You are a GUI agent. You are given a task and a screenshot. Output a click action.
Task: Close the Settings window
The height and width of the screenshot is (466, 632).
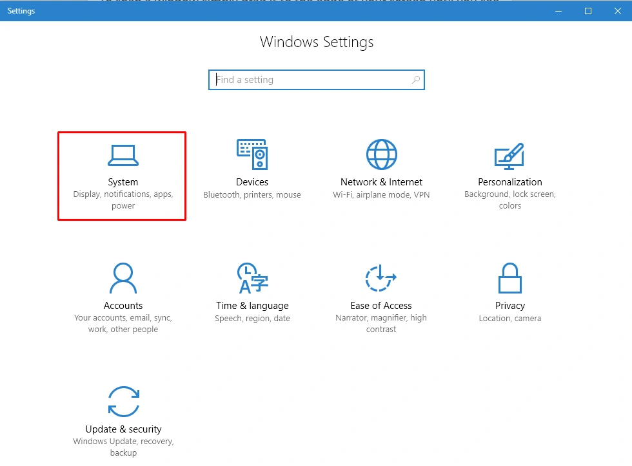(x=618, y=11)
